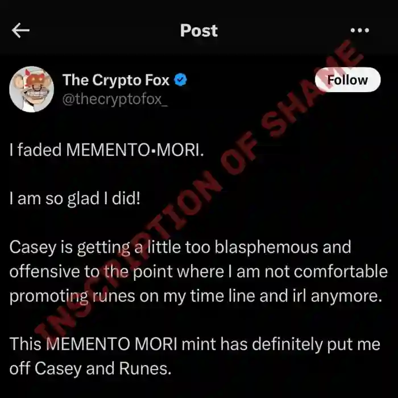Open the three-dot more options menu

(360, 31)
